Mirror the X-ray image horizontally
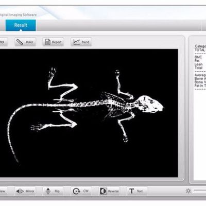206x206 pixels. coord(25,191)
